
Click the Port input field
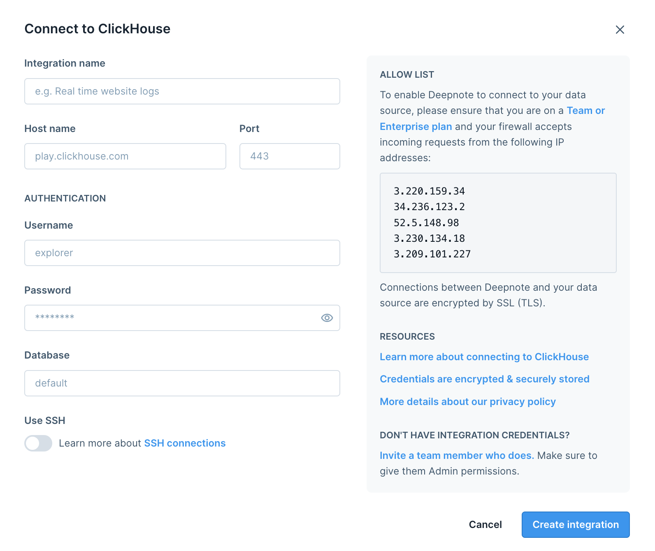290,156
